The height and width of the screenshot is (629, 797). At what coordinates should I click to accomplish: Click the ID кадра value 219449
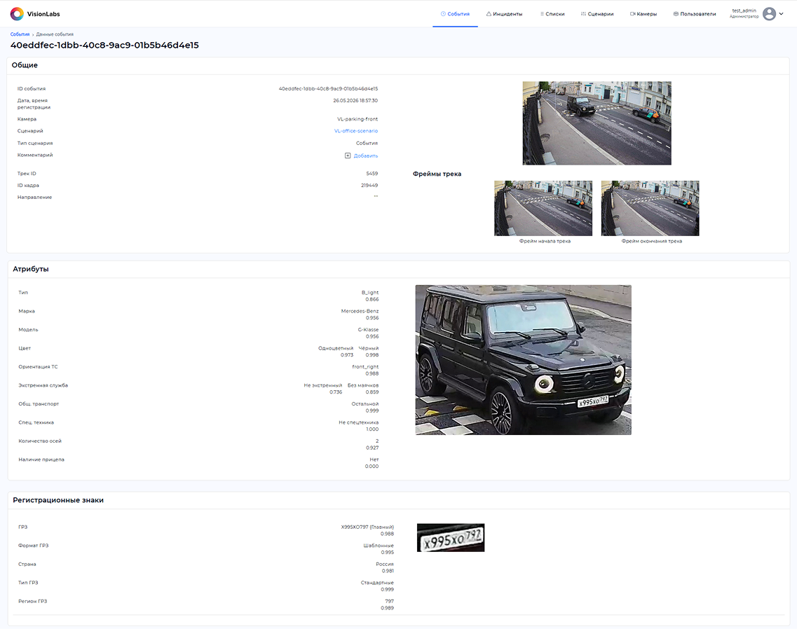369,186
